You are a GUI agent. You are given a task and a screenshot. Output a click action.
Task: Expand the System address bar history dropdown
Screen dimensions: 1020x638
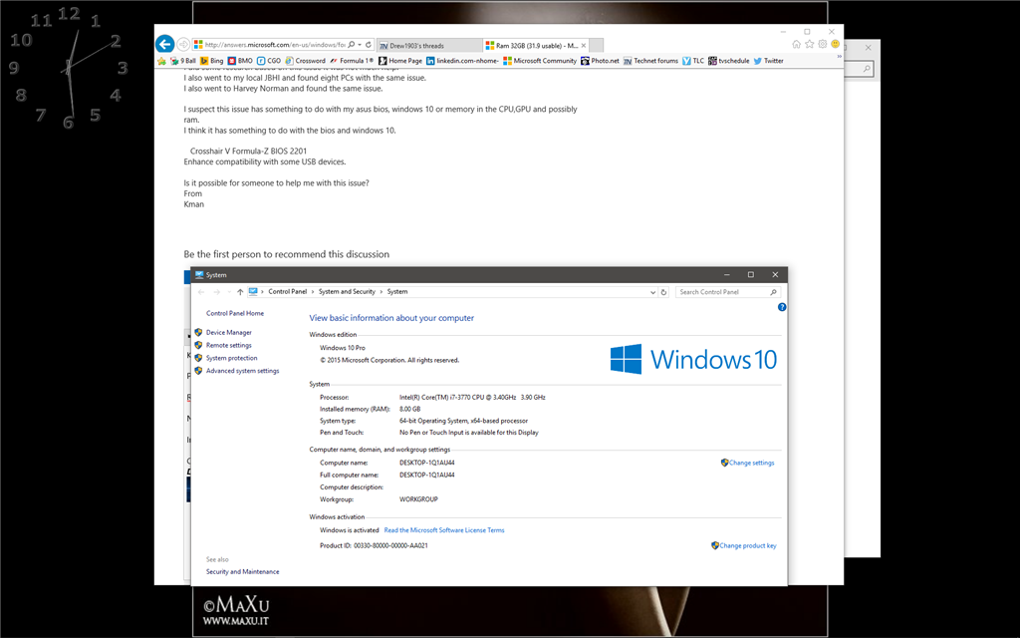[652, 292]
